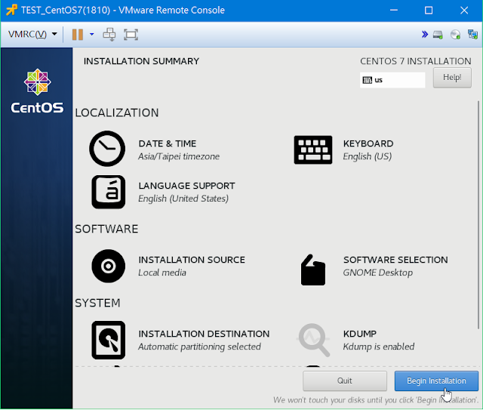Click the double-chevron show devices icon
The height and width of the screenshot is (410, 483).
coord(425,34)
